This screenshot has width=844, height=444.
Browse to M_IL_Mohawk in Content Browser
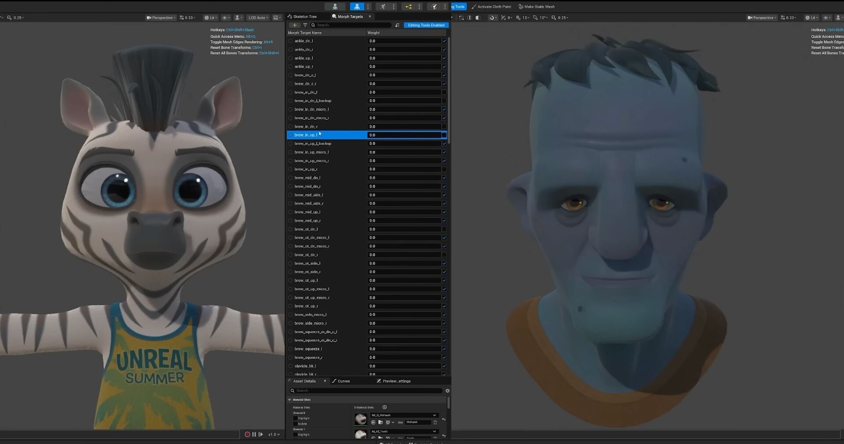(381, 422)
